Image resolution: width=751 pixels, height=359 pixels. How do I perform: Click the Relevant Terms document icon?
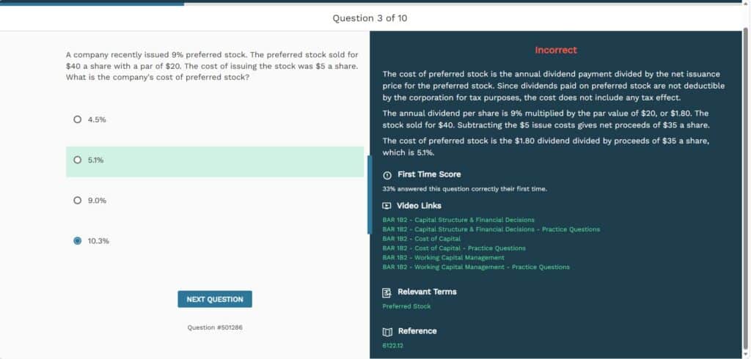tap(387, 292)
